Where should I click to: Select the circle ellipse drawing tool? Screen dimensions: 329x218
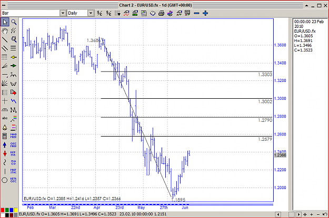point(5,180)
